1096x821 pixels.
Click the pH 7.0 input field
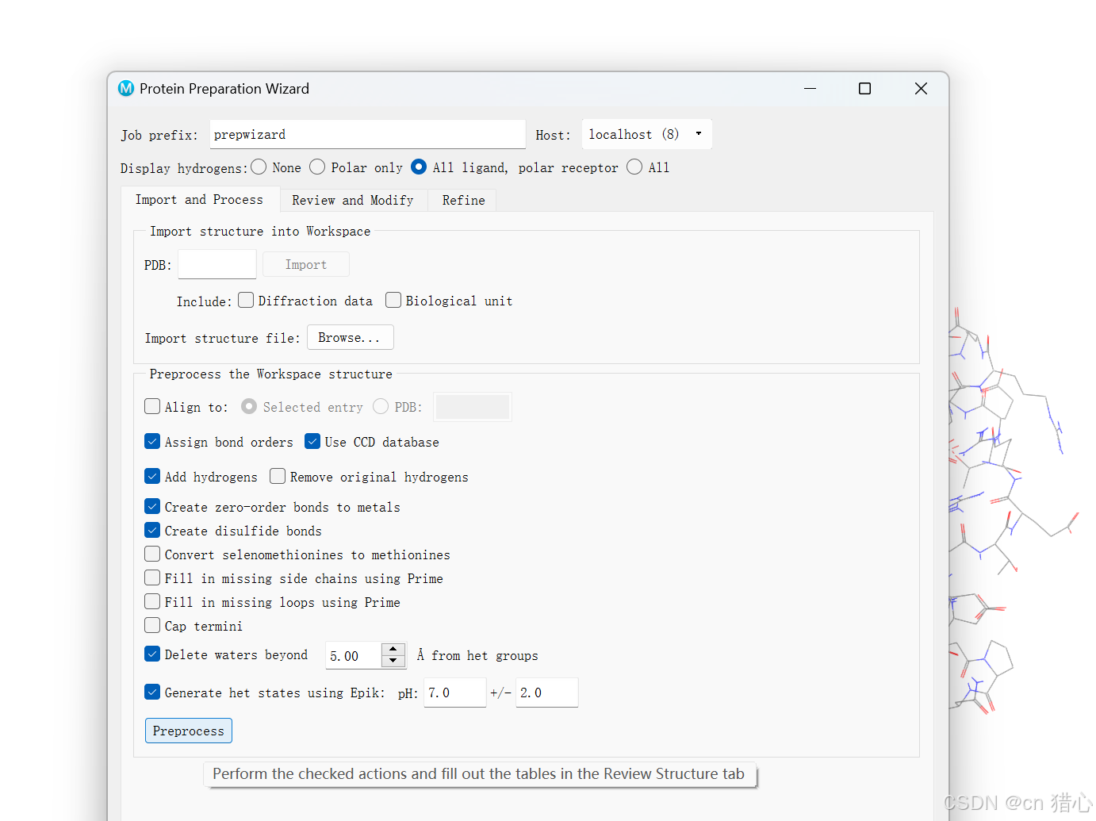click(455, 692)
